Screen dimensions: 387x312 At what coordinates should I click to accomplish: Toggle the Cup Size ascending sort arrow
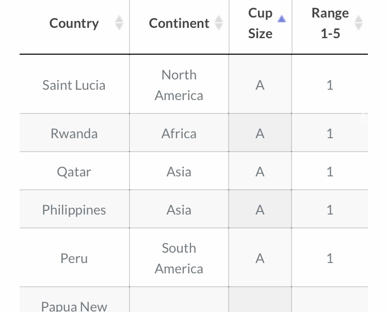point(282,19)
